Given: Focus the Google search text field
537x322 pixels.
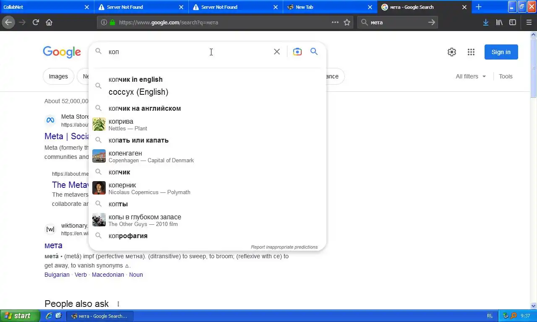Looking at the screenshot, I should (189, 52).
